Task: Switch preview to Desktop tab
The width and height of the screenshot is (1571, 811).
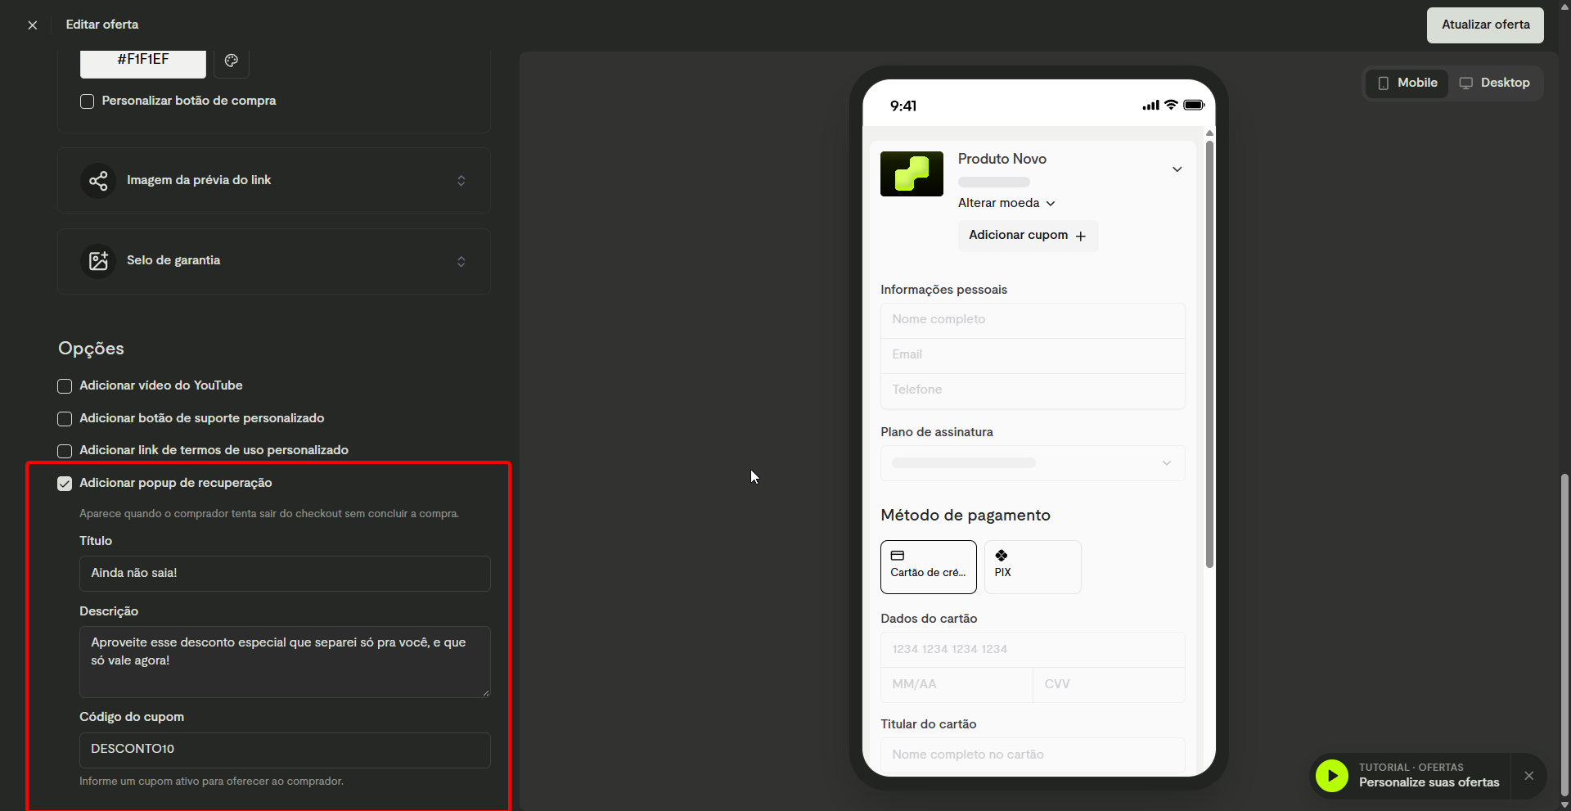Action: click(1495, 83)
